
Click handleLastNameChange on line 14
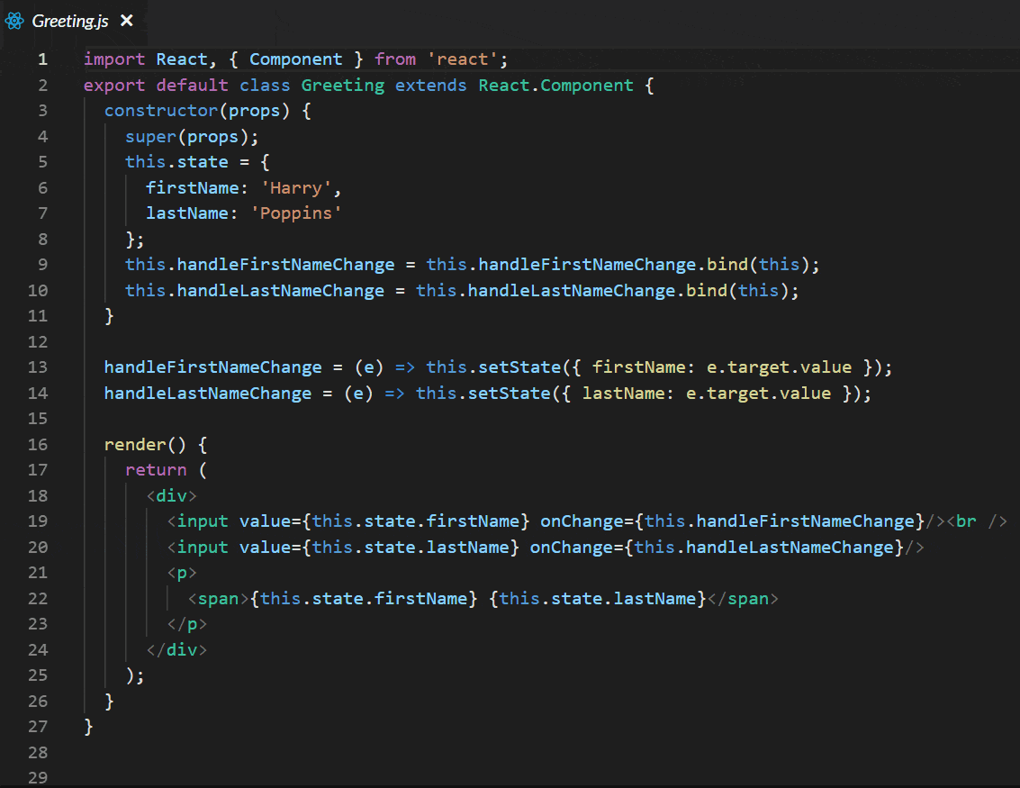coord(206,393)
